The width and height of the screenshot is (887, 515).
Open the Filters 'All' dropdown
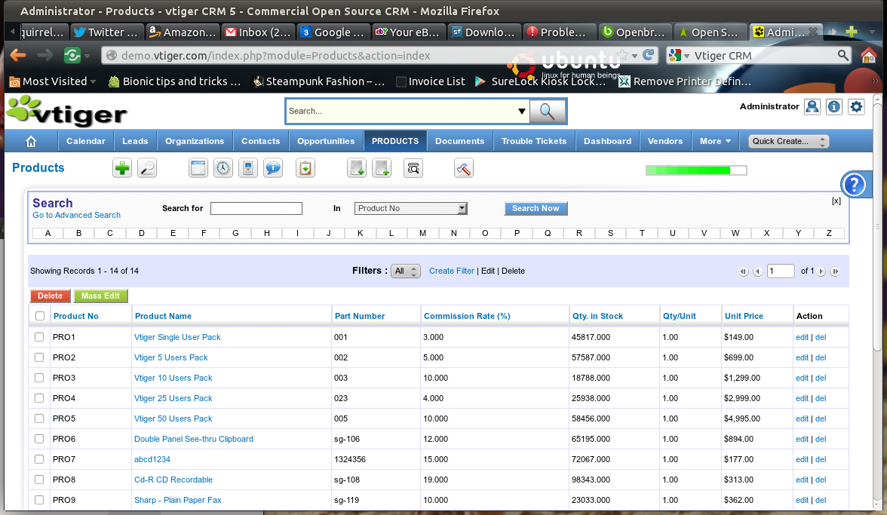click(405, 271)
